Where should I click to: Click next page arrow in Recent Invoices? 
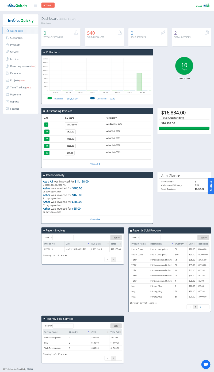click(x=119, y=259)
